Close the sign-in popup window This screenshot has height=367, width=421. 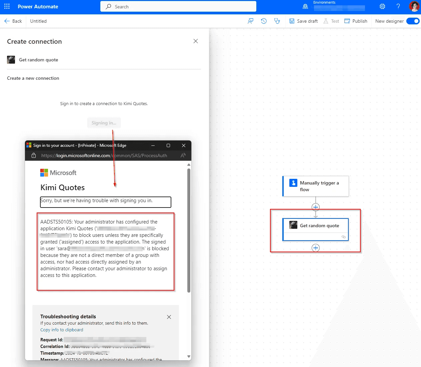pos(184,145)
